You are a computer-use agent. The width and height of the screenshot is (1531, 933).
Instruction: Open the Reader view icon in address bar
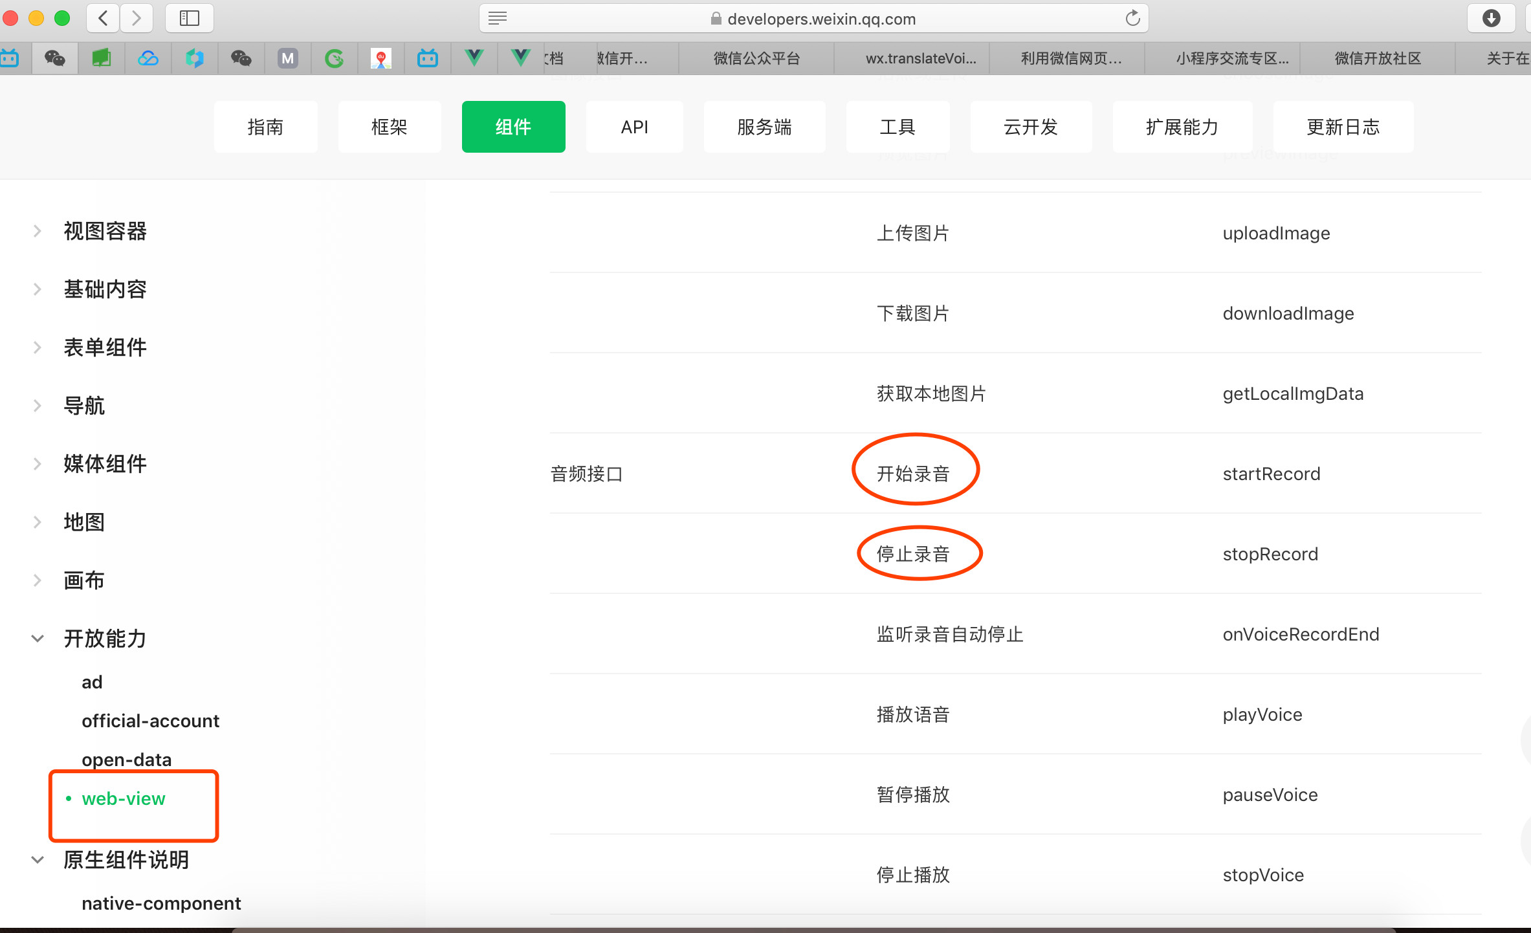[498, 18]
